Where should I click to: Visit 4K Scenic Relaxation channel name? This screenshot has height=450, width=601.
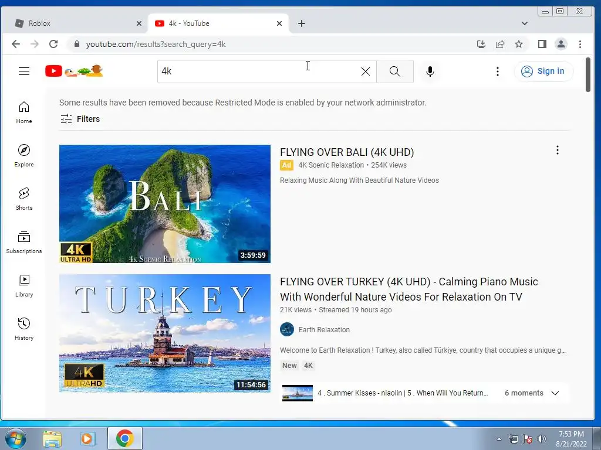[x=331, y=165]
